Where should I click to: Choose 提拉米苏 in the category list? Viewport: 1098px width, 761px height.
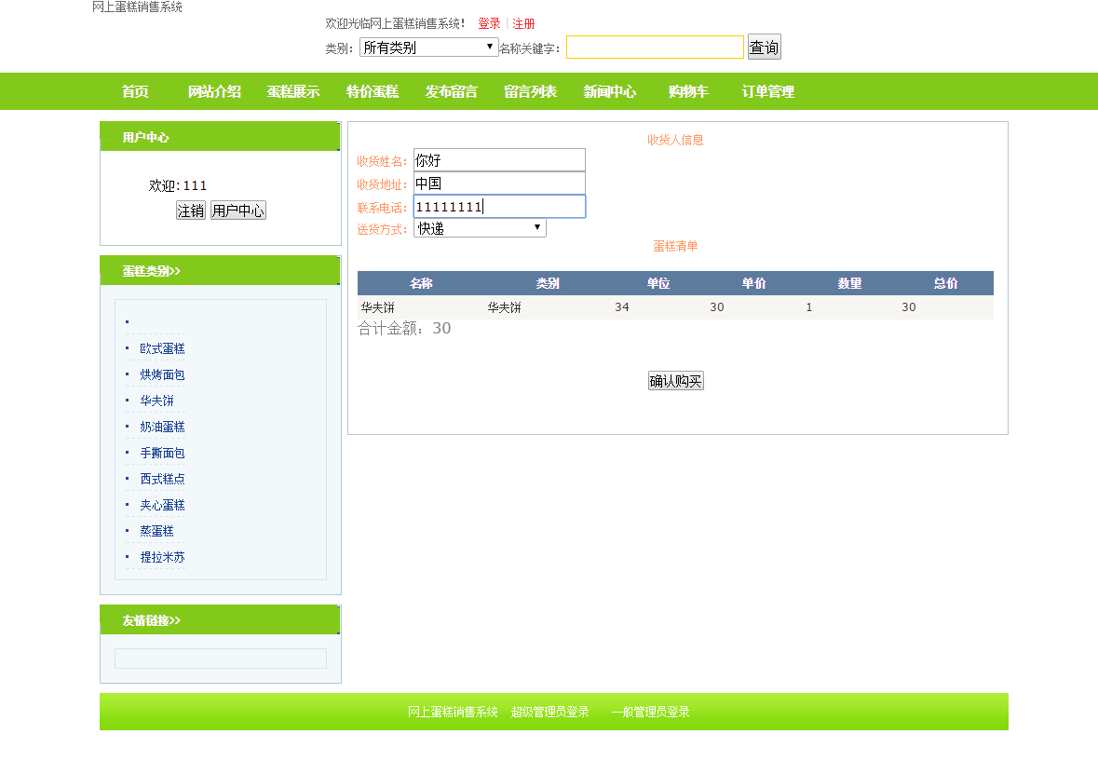tap(162, 557)
